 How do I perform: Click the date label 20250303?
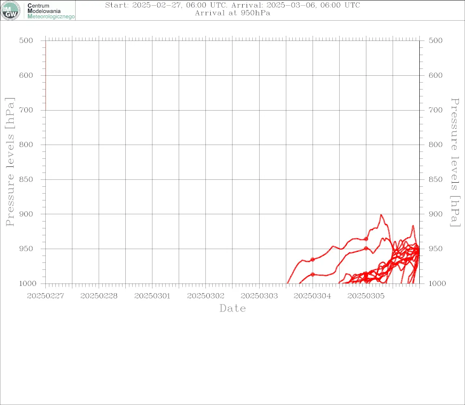pos(259,296)
